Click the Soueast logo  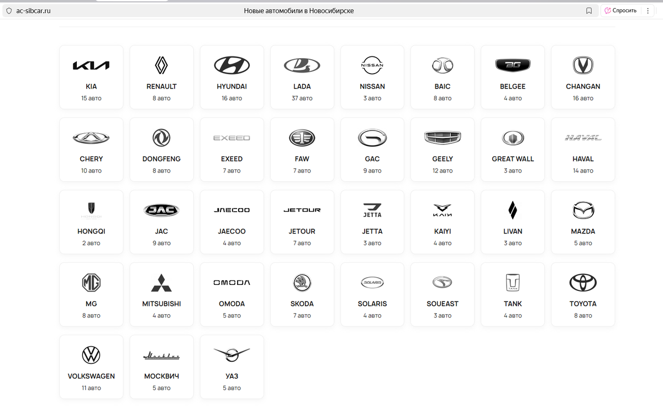[443, 283]
